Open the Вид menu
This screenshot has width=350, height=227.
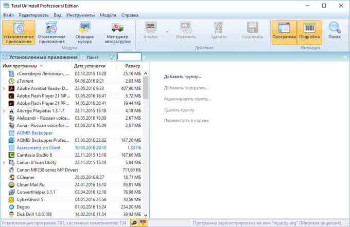(57, 15)
